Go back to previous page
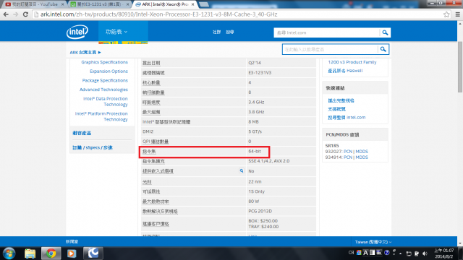 click(6, 14)
